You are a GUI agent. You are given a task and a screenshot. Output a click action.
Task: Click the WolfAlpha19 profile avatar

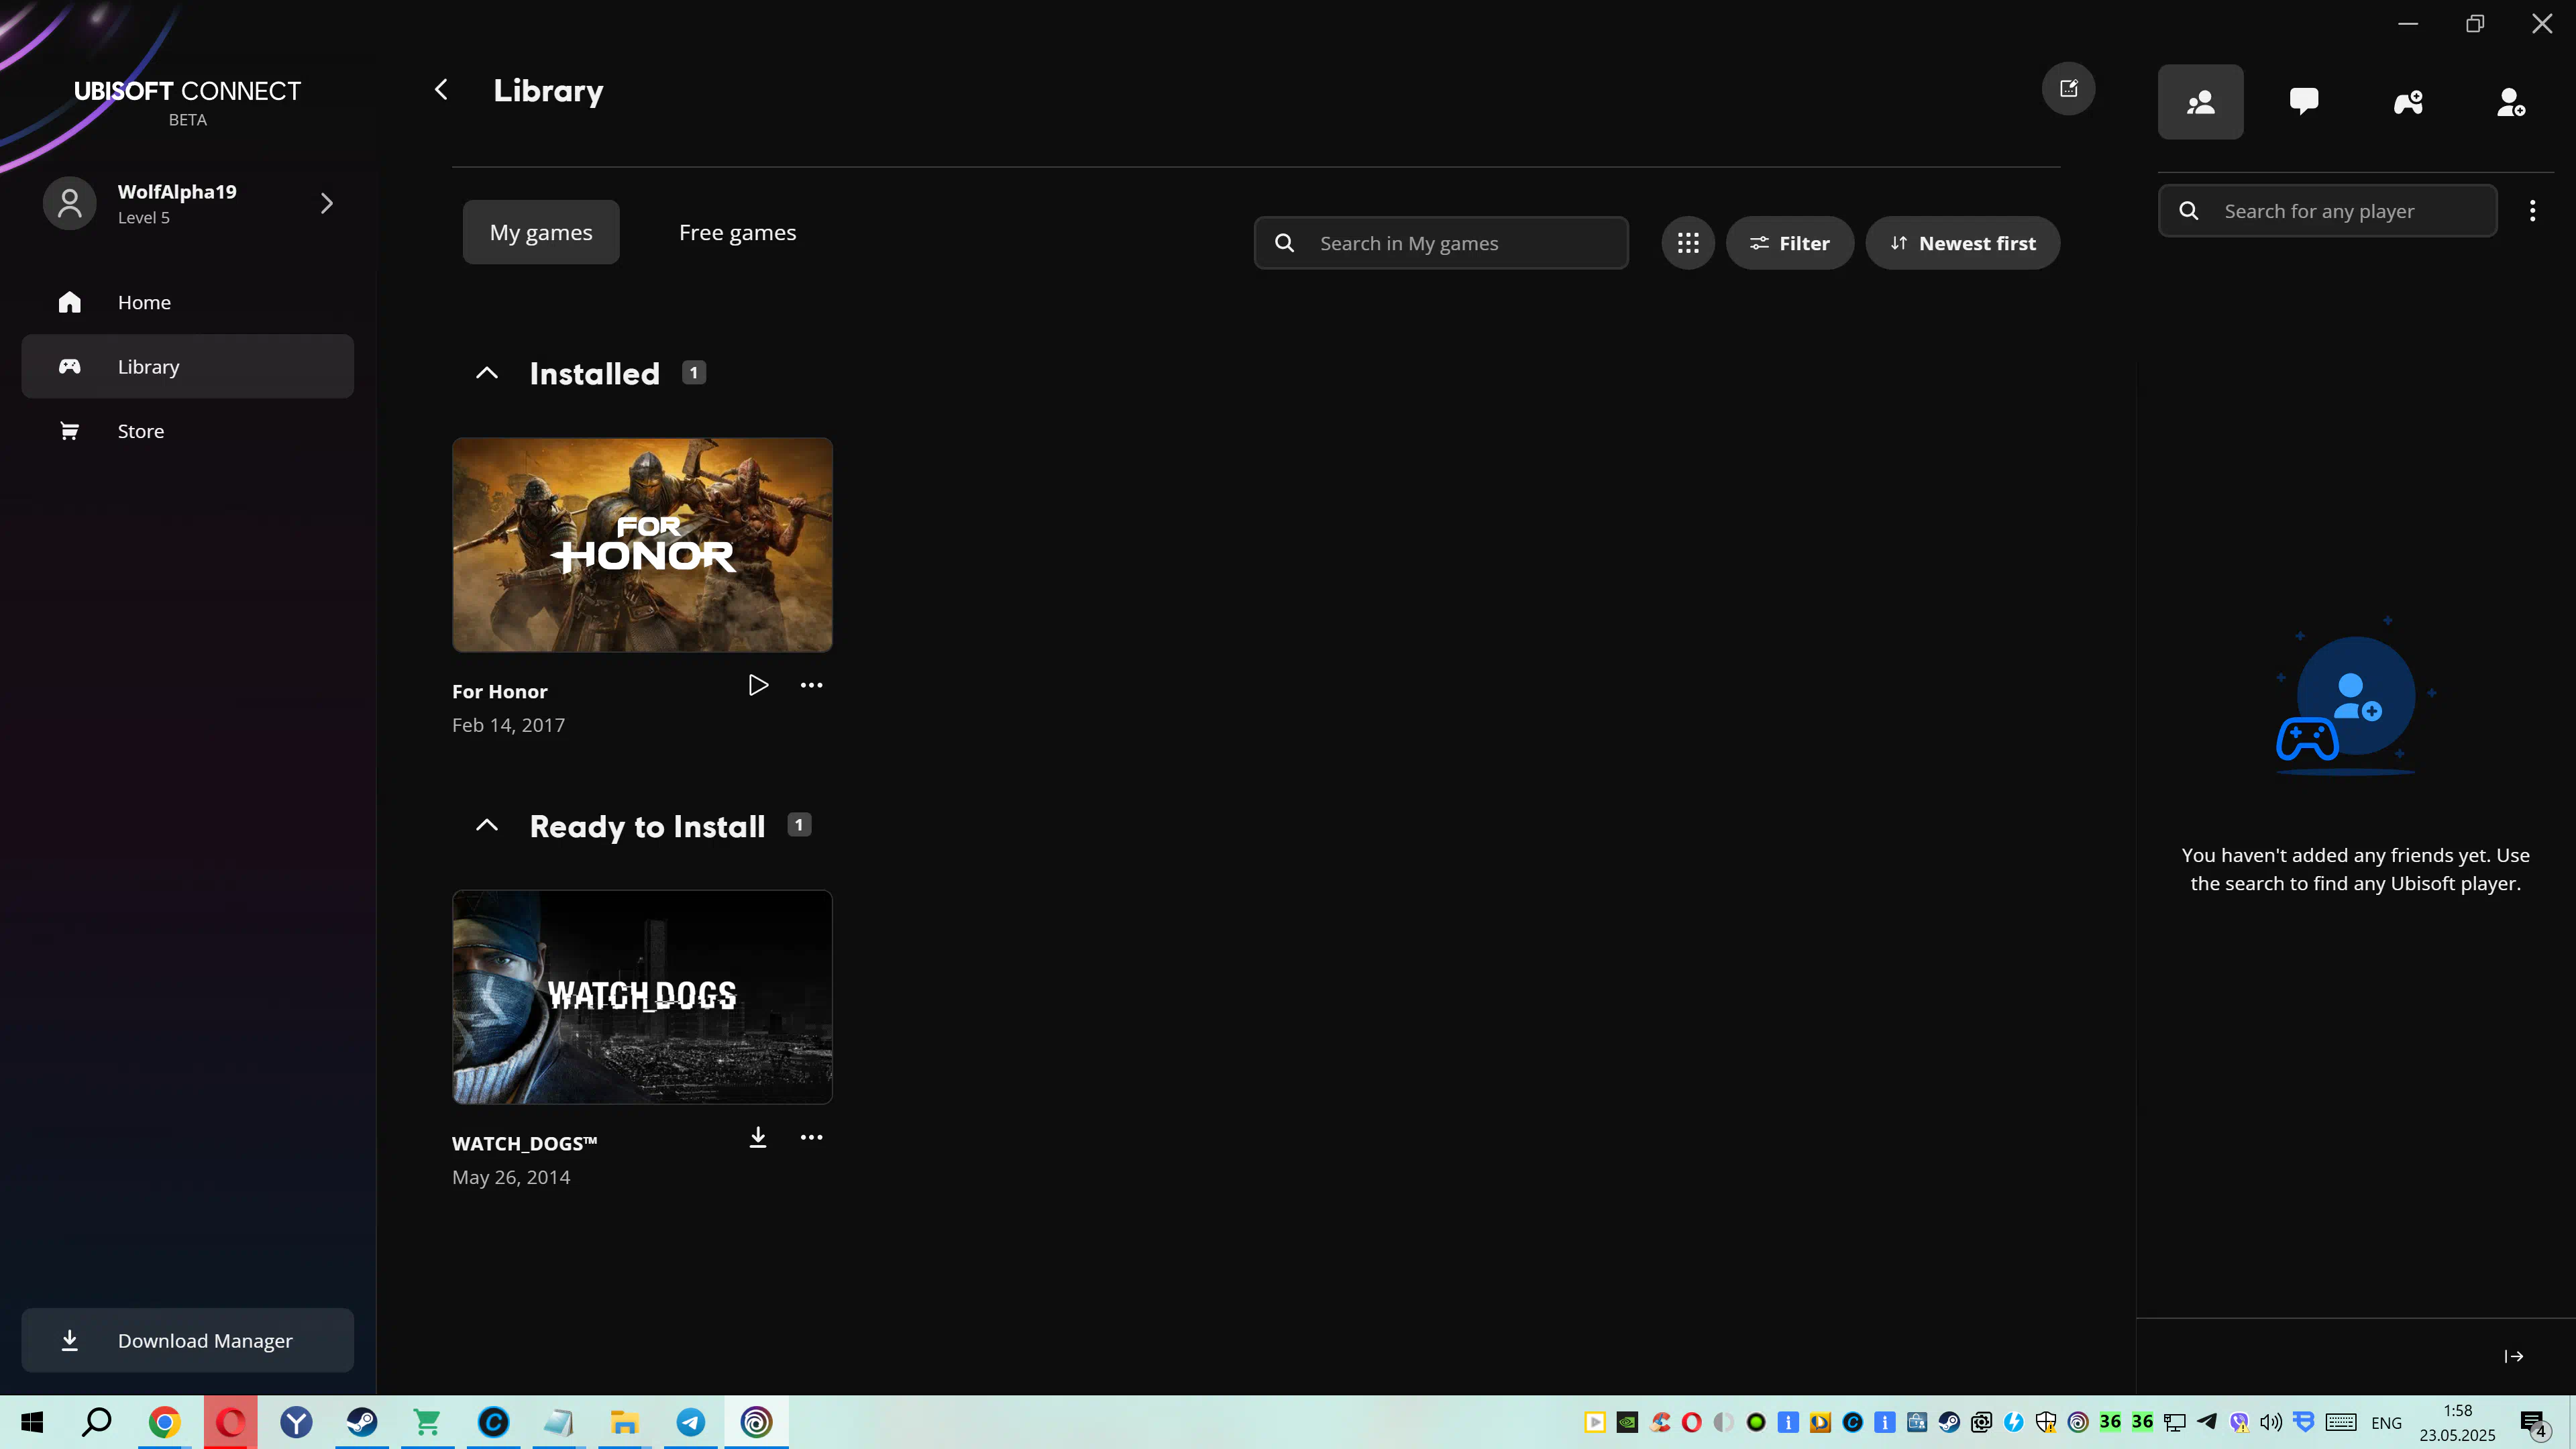coord(69,203)
